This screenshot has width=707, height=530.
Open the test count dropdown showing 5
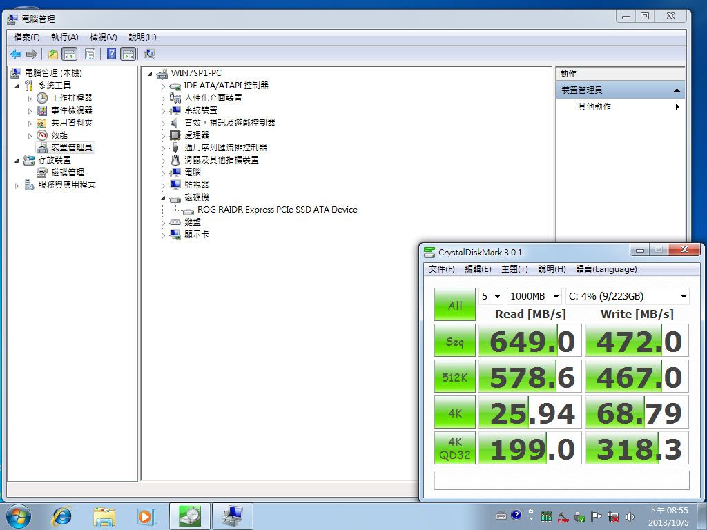[x=491, y=296]
